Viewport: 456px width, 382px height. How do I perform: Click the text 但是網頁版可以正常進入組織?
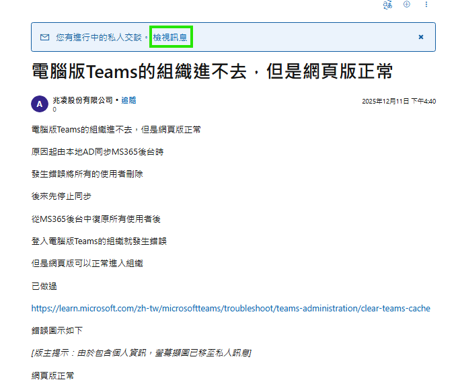pos(87,264)
